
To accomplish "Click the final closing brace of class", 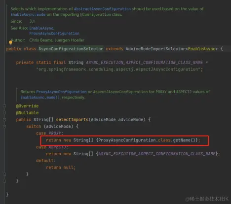I will (7, 195).
